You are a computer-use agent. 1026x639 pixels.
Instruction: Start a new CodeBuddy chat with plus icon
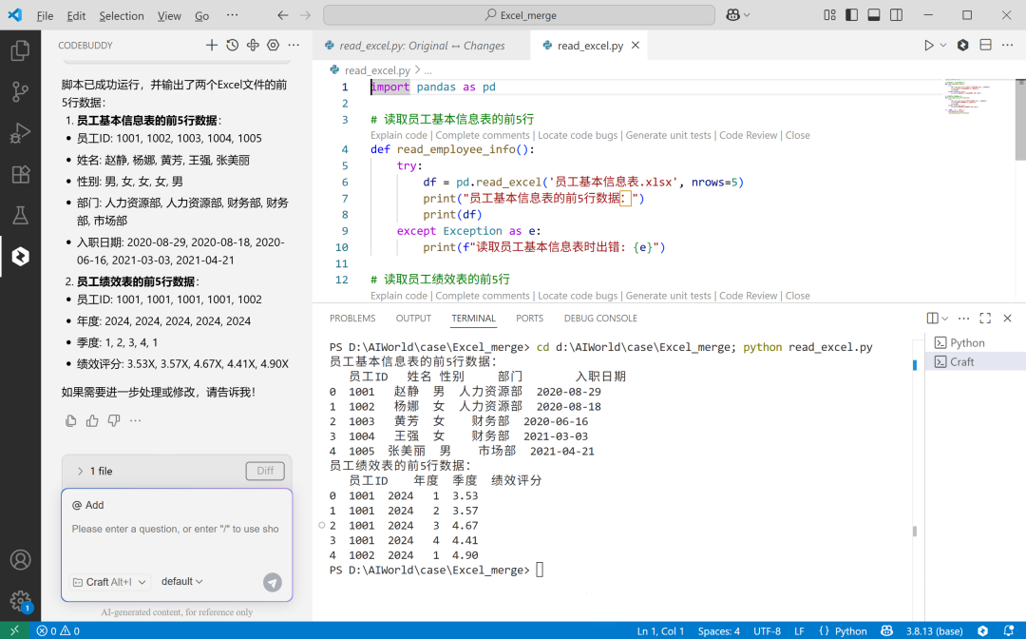click(211, 46)
